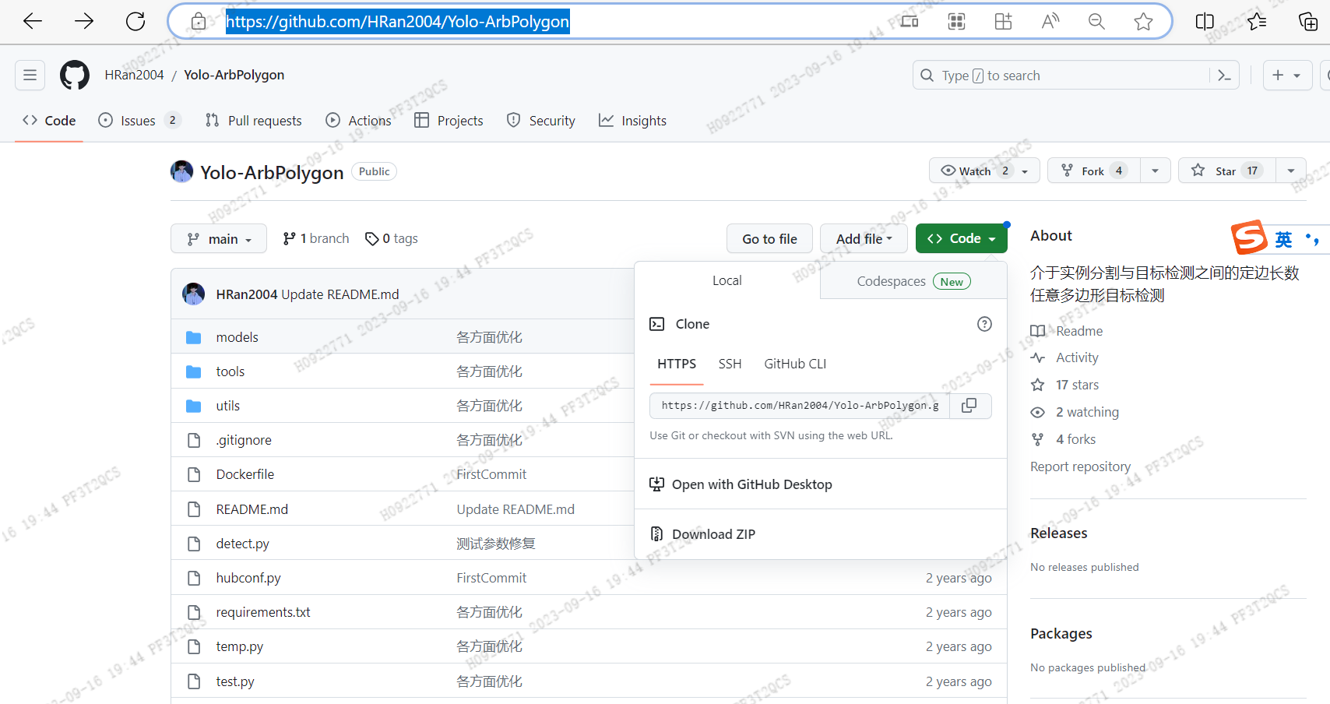This screenshot has width=1330, height=704.
Task: Open the Security tab
Action: point(540,121)
